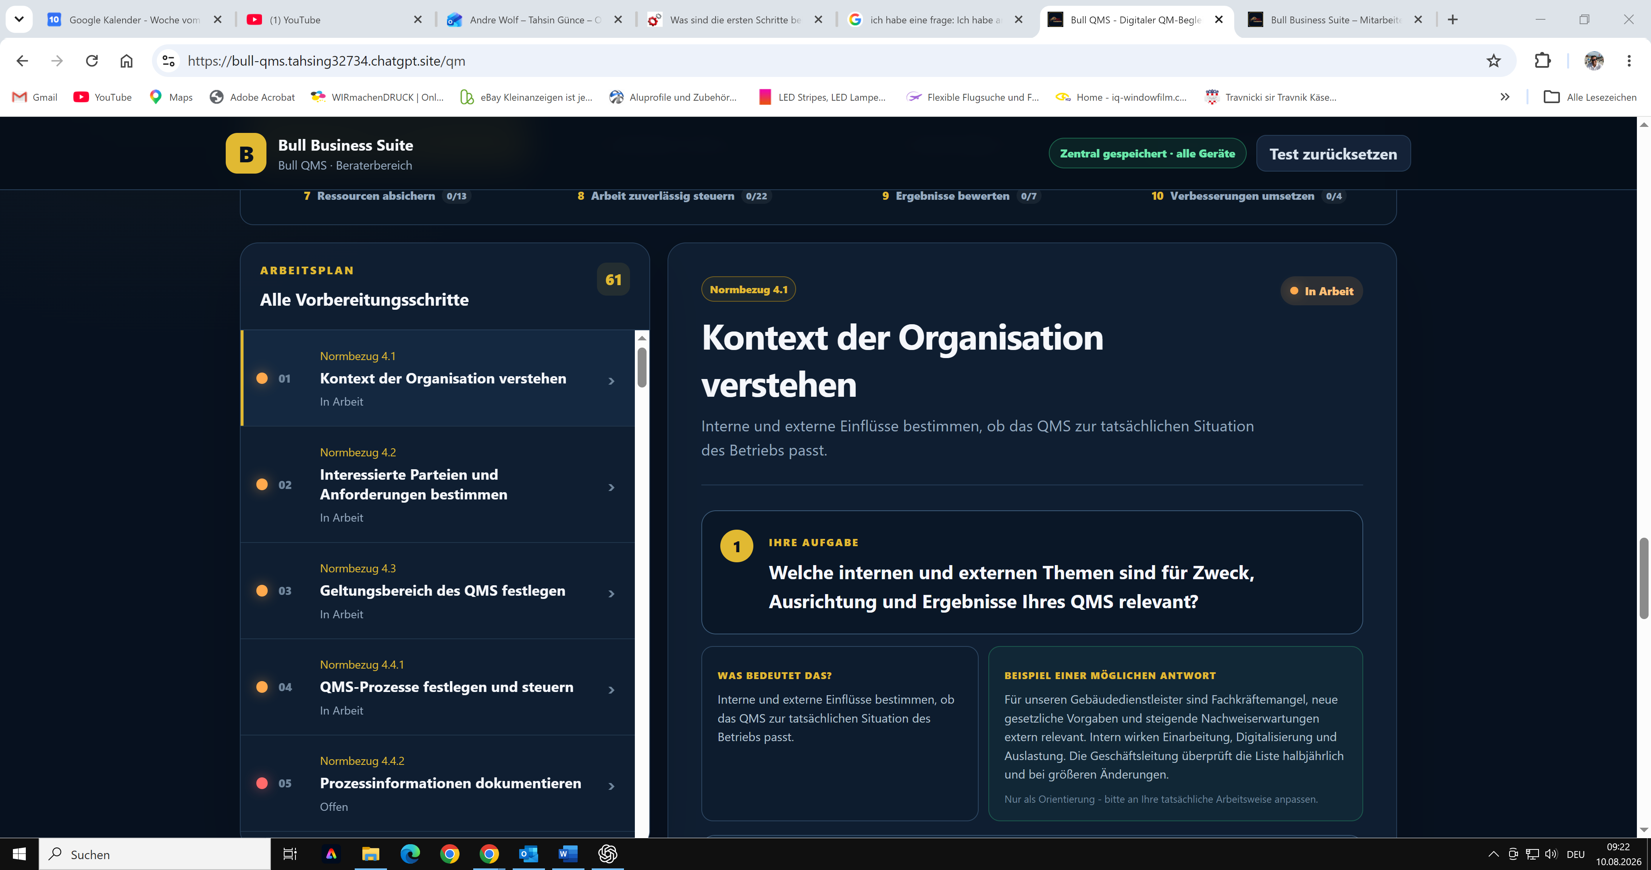Open the YouTube bookmark
This screenshot has height=870, width=1651.
102,97
